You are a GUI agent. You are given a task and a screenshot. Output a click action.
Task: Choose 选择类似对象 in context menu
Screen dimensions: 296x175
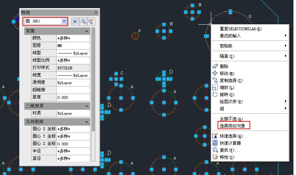250,126
